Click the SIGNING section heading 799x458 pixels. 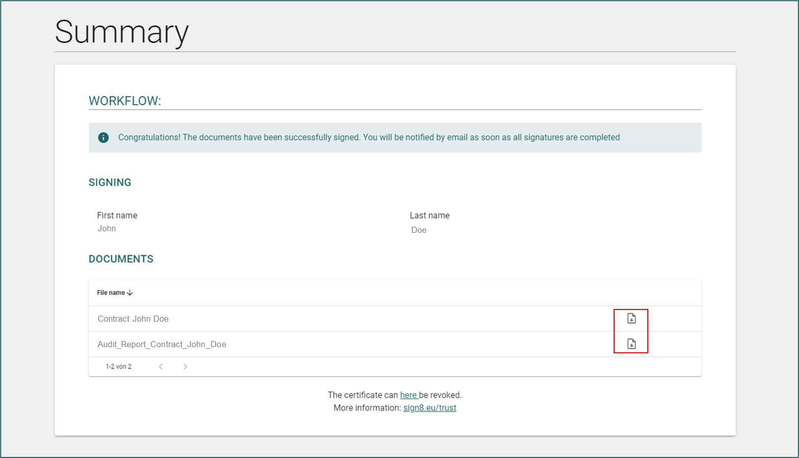tap(110, 182)
